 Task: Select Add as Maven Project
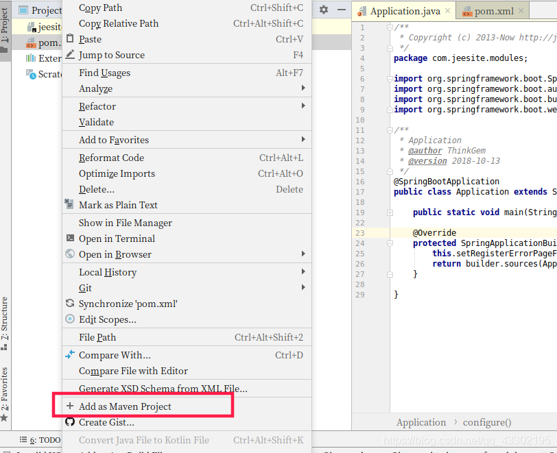125,406
